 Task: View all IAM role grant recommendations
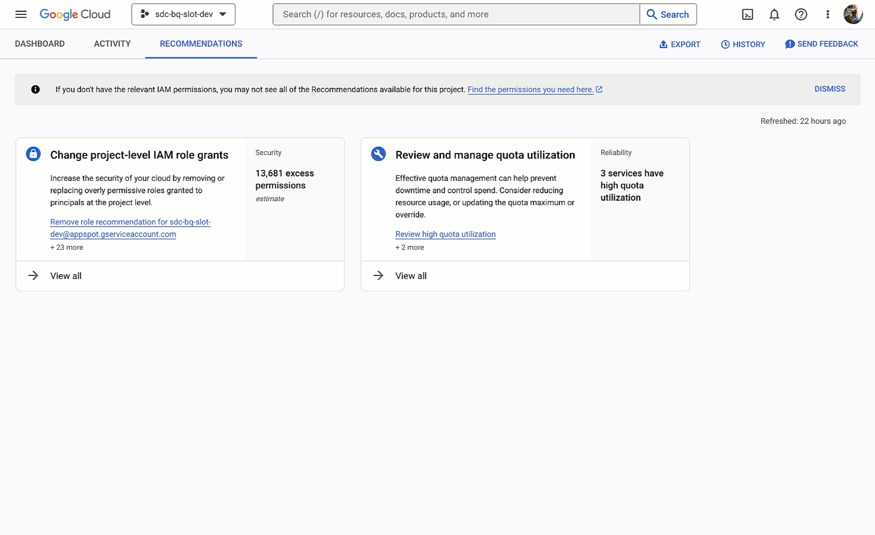click(x=65, y=276)
